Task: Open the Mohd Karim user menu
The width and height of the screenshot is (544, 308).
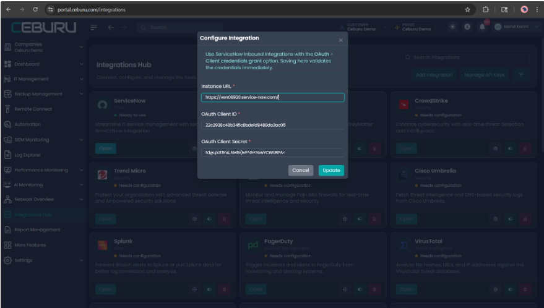Action: click(x=516, y=27)
